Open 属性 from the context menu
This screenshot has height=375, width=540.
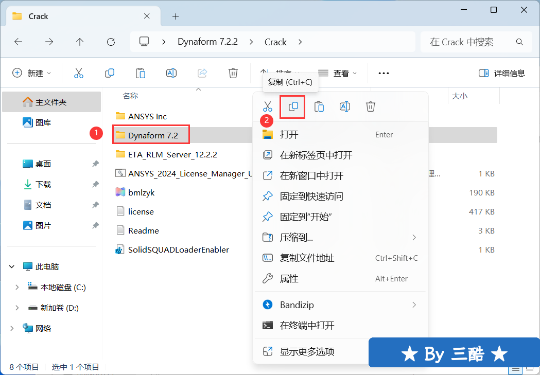[341, 279]
